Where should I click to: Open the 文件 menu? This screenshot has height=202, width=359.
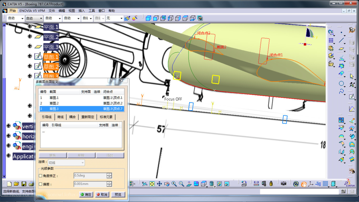[x=52, y=10]
